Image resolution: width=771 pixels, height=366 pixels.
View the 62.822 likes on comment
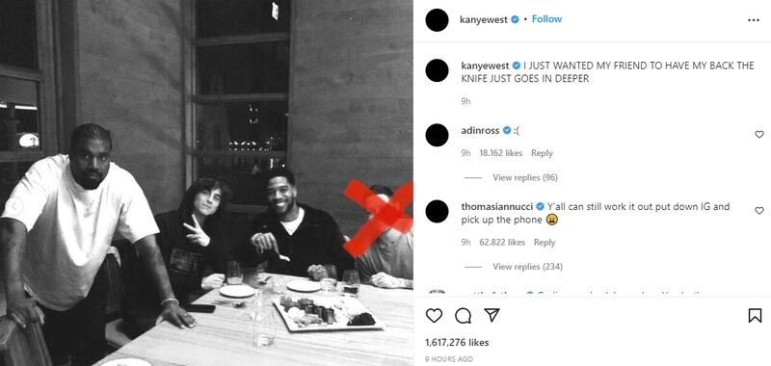[502, 242]
